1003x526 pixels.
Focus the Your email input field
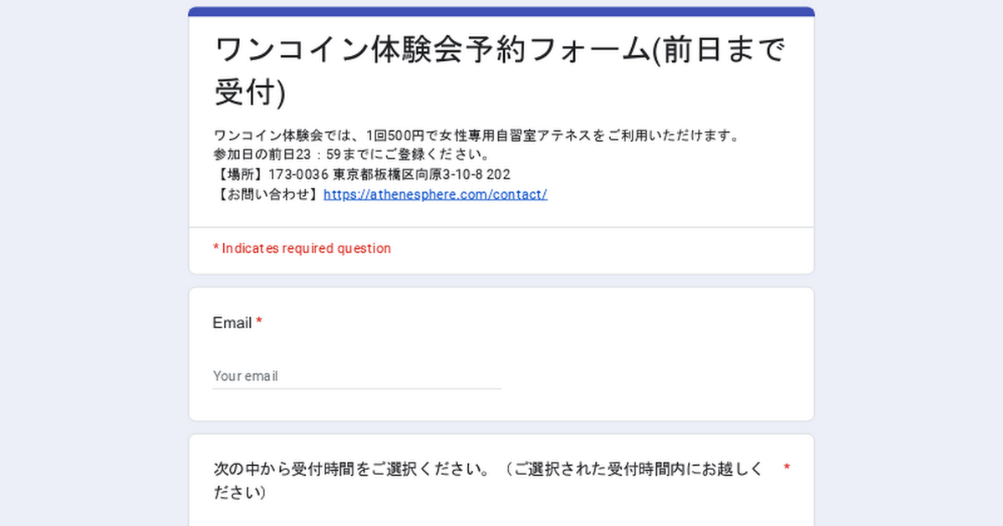357,376
